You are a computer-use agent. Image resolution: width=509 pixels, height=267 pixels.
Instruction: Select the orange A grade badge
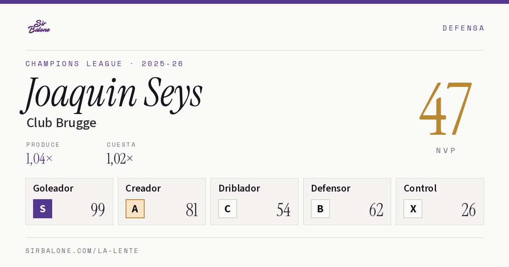coord(135,209)
